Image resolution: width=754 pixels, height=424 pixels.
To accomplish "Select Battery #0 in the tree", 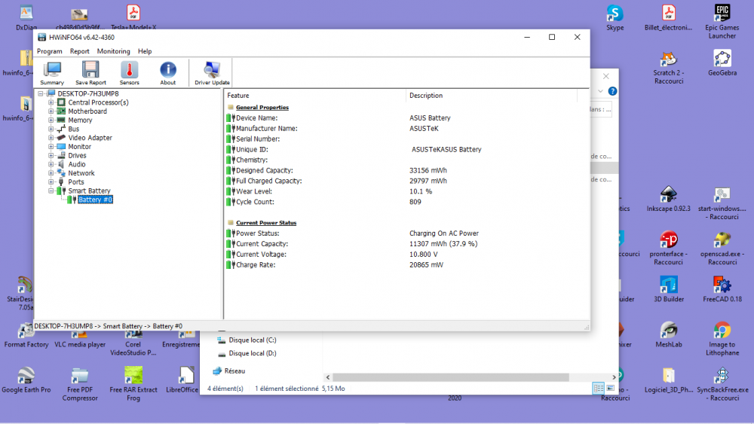I will [x=95, y=200].
